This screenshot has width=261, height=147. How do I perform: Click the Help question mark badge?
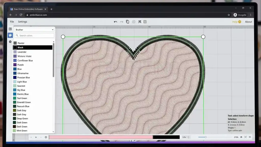pyautogui.click(x=240, y=22)
